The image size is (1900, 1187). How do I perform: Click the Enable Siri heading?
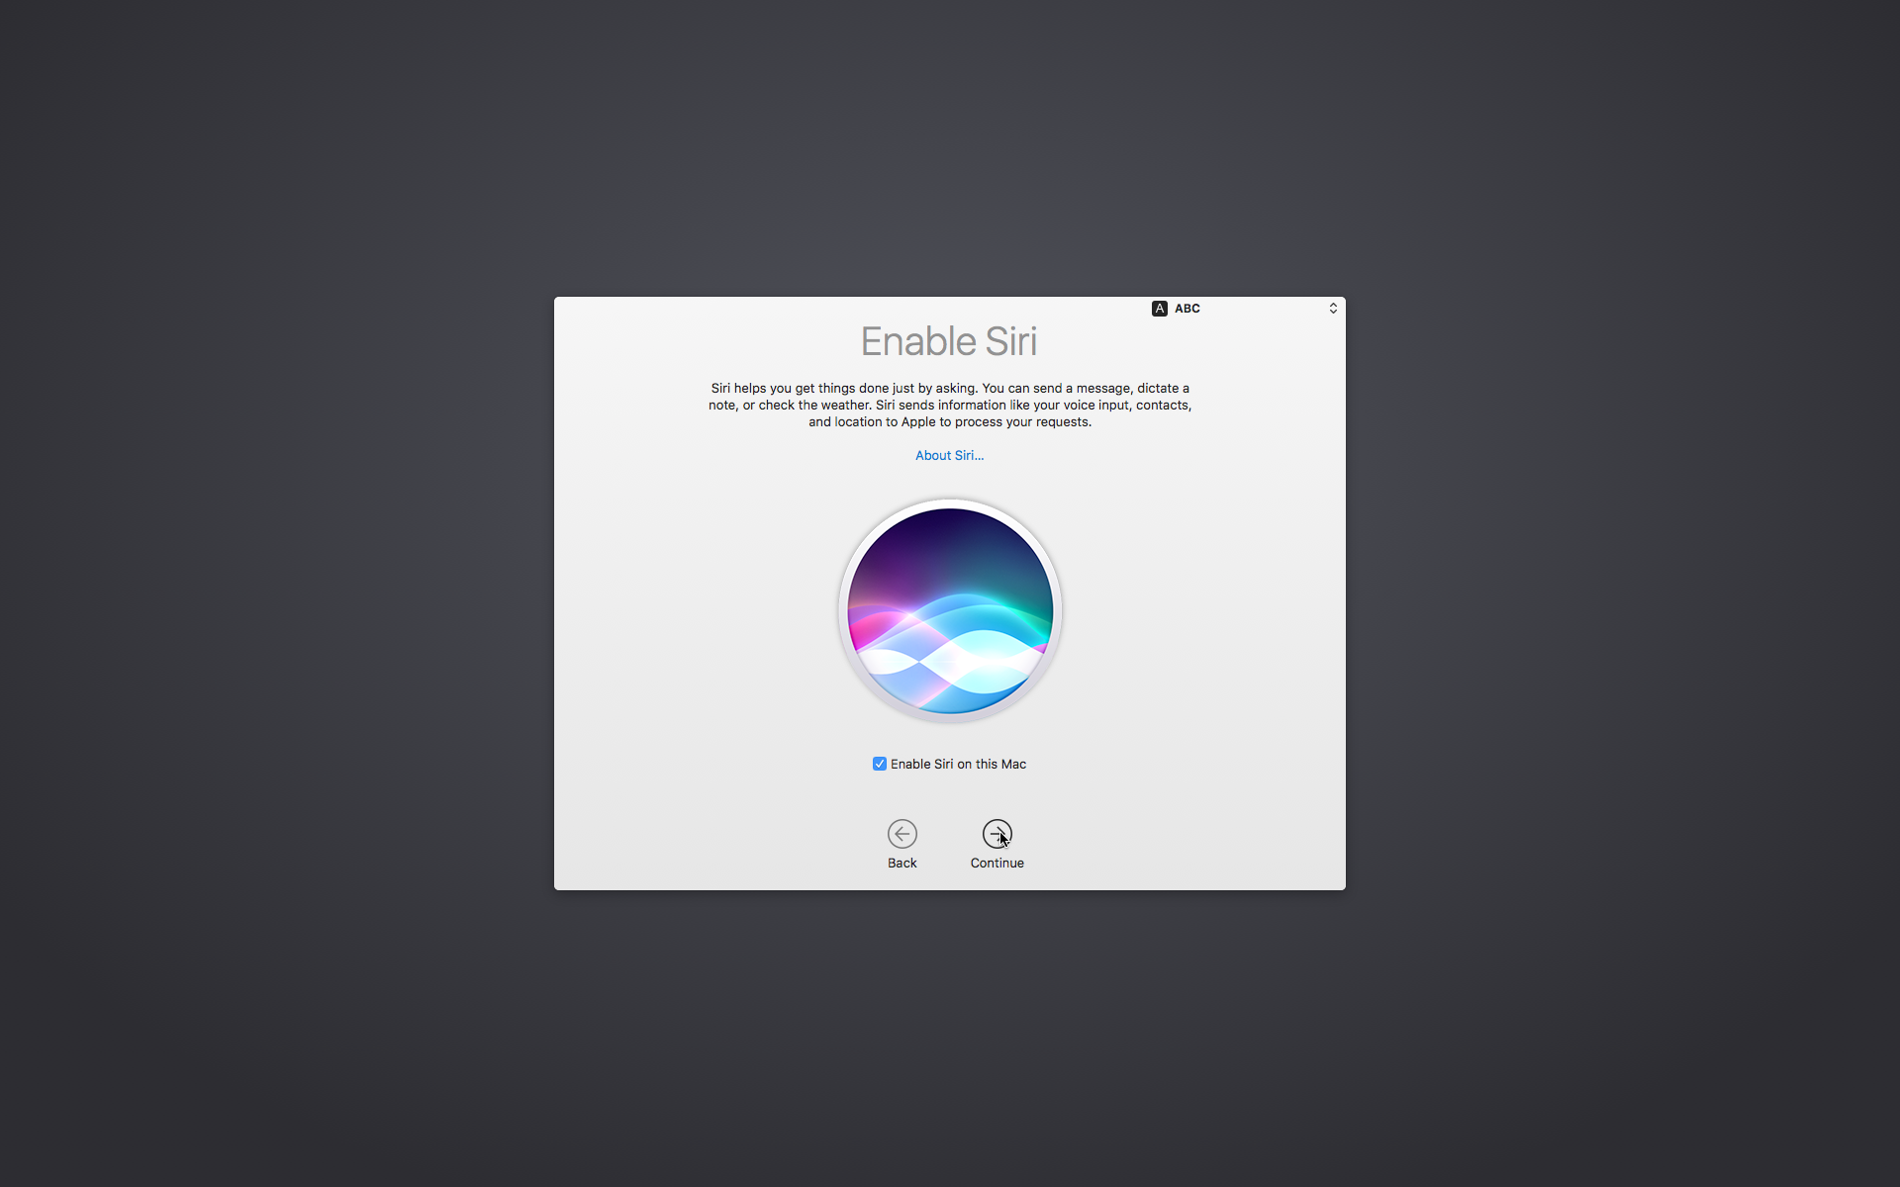pos(949,341)
